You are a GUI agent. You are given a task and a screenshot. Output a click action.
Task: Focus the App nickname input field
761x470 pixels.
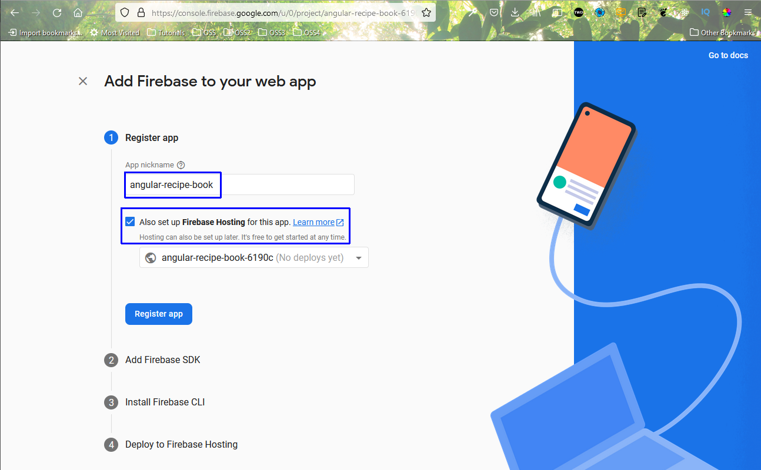click(240, 184)
